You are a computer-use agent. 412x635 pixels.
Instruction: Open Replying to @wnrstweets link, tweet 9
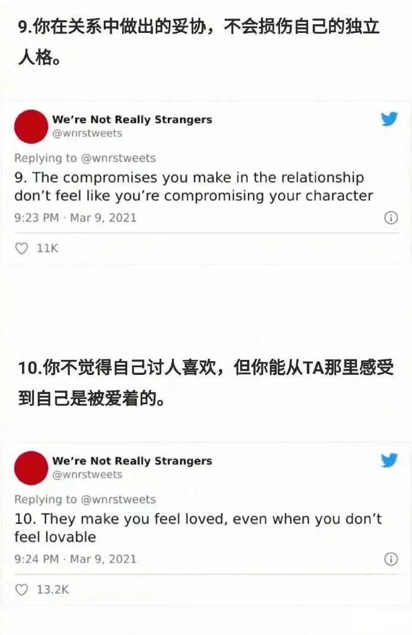(x=85, y=158)
